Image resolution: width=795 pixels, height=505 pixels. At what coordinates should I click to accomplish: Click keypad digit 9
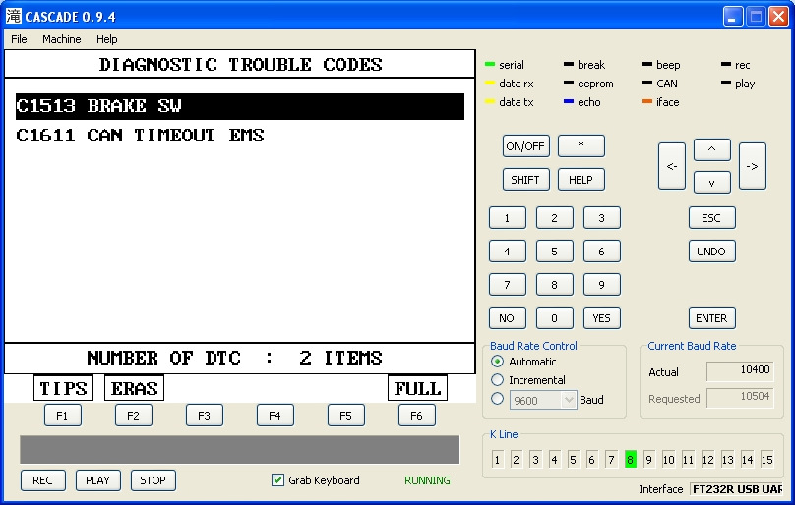click(x=602, y=285)
